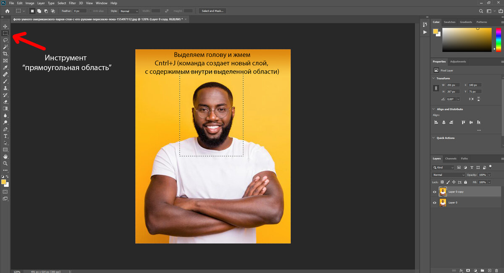Select the Horizontal Type tool
Screen dimensions: 504x273
[x=5, y=136]
